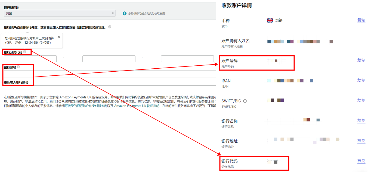Click the UK flag beside 英镑
The image size is (368, 172).
pyautogui.click(x=270, y=20)
